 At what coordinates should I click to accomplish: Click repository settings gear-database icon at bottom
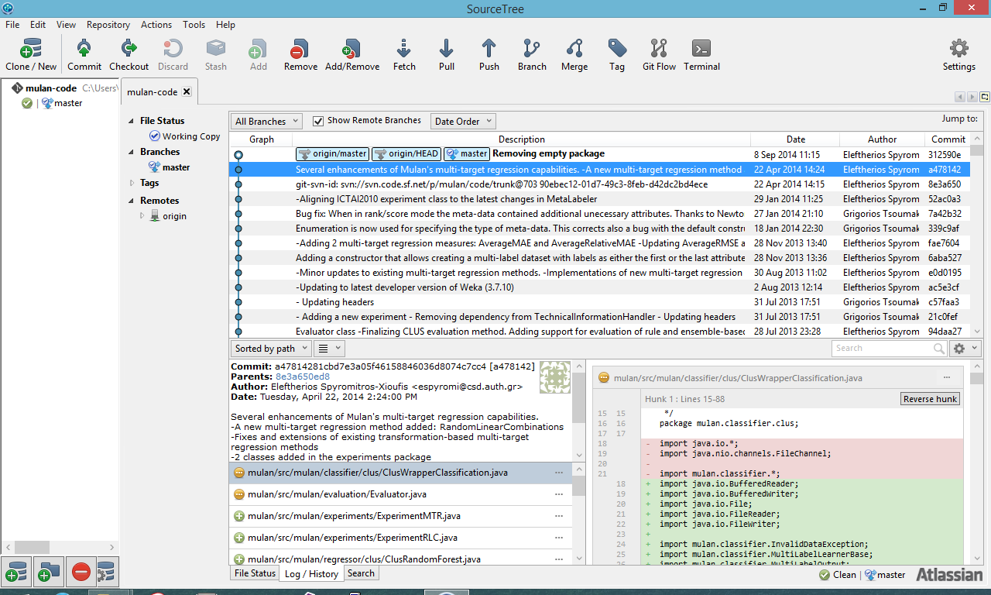(107, 572)
